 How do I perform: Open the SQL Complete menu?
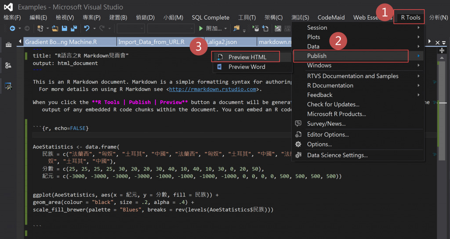[210, 18]
